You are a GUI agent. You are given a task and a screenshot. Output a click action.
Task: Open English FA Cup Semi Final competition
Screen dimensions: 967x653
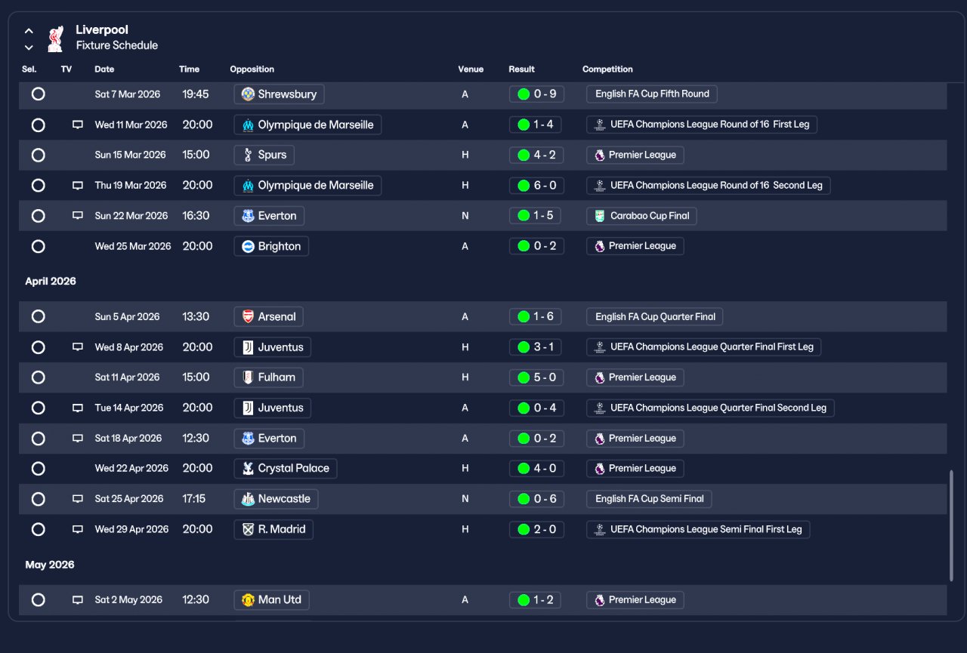pyautogui.click(x=649, y=499)
